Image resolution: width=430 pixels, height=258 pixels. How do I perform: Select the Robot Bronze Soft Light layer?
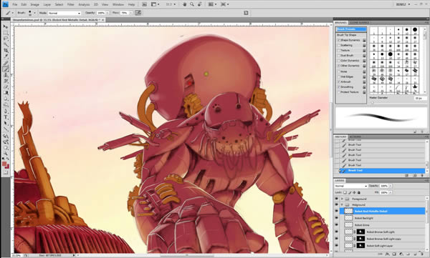pyautogui.click(x=383, y=232)
